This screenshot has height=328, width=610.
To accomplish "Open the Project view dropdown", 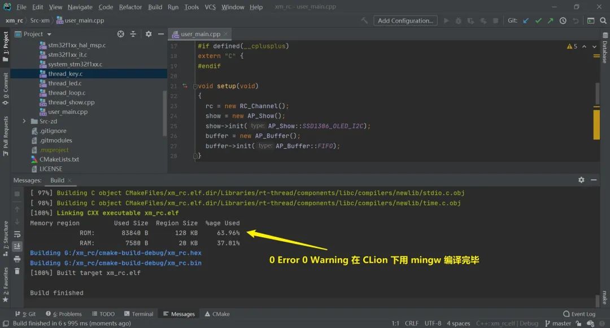I will 49,34.
